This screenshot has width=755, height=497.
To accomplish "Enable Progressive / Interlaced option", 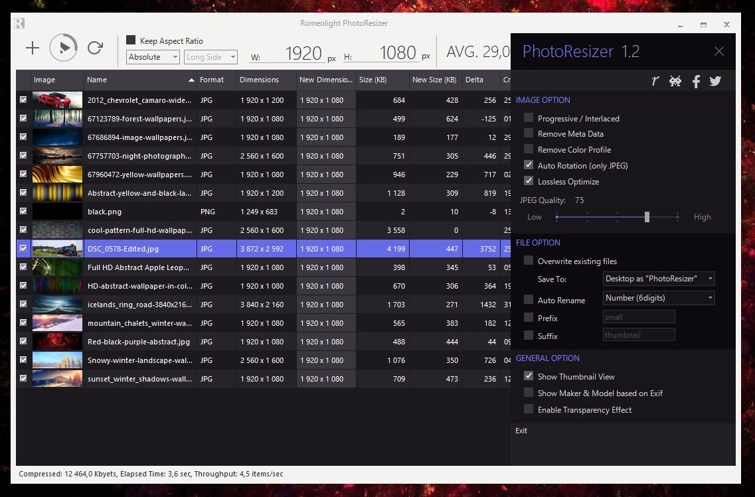I will 529,118.
